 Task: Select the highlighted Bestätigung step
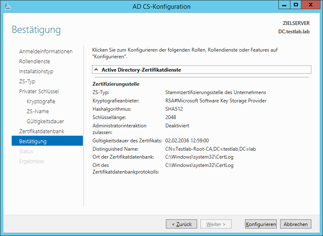tap(48, 141)
